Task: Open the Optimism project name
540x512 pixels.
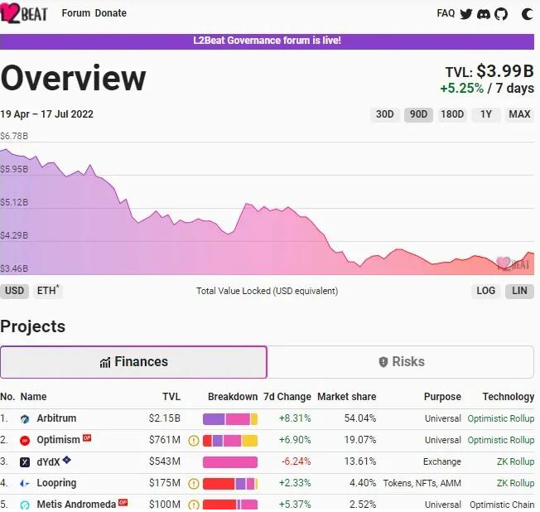Action: [x=58, y=440]
